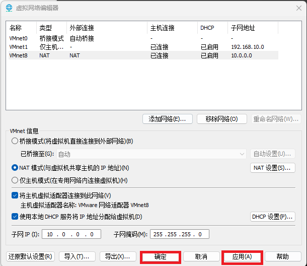
Task: Click the 自动设置(U)... button
Action: [x=273, y=154]
